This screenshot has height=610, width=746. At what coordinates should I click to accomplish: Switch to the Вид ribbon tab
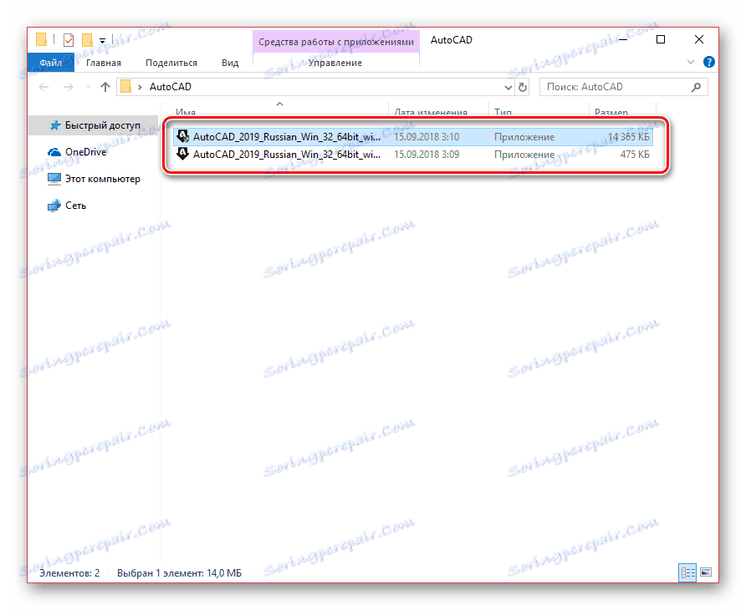pos(230,63)
